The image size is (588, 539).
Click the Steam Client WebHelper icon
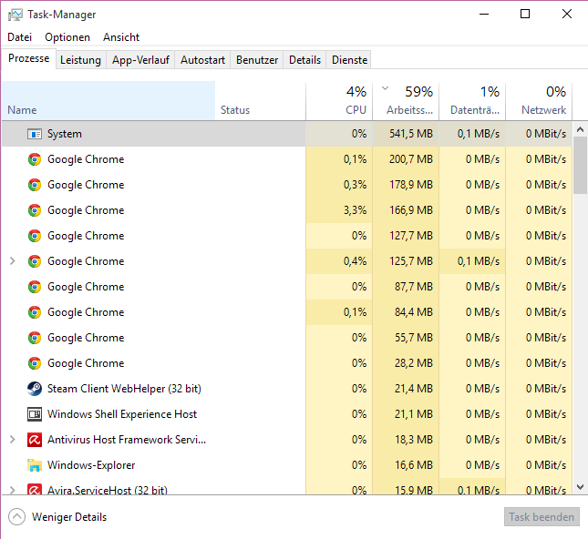(x=35, y=389)
